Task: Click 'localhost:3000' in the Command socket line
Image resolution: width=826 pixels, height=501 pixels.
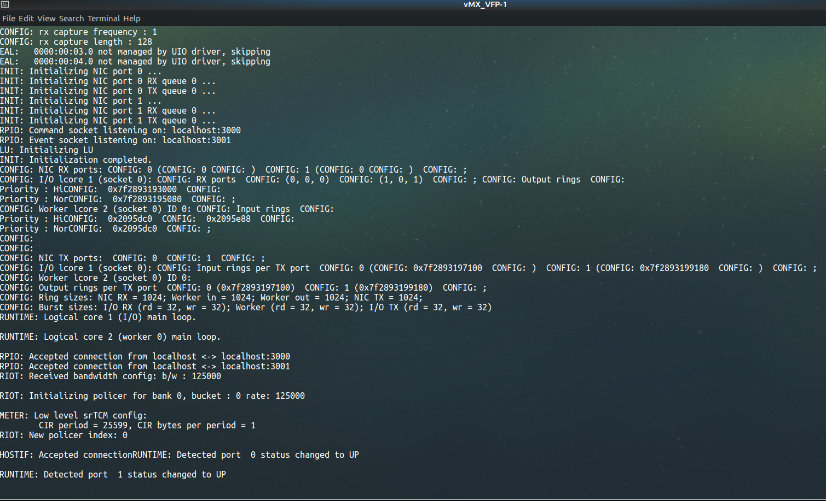Action: click(x=206, y=131)
